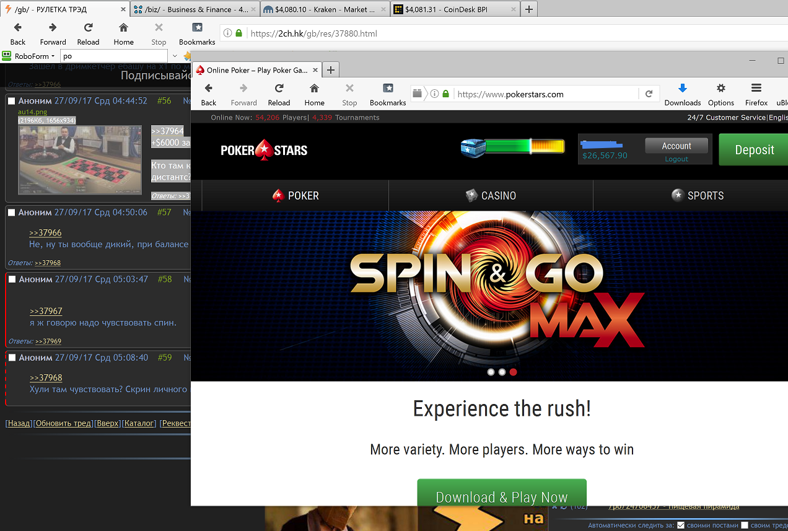Open Bookmarks in the PokerStars window
The width and height of the screenshot is (788, 531).
pyautogui.click(x=388, y=89)
